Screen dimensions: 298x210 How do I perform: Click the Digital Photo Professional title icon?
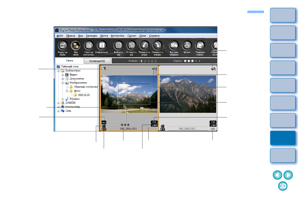(x=57, y=30)
